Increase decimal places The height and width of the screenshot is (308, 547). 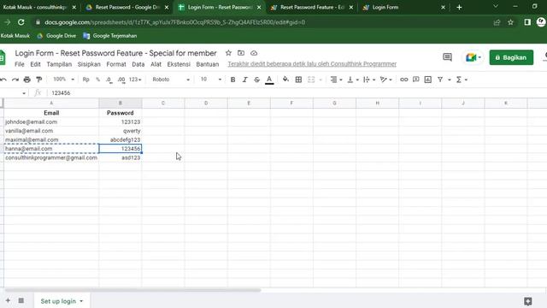point(121,80)
